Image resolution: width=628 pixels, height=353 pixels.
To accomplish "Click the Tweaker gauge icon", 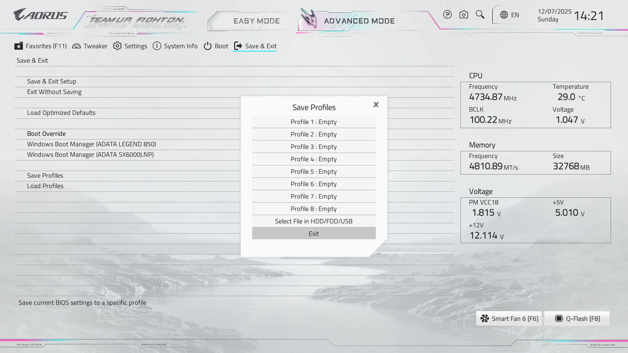I will 77,46.
